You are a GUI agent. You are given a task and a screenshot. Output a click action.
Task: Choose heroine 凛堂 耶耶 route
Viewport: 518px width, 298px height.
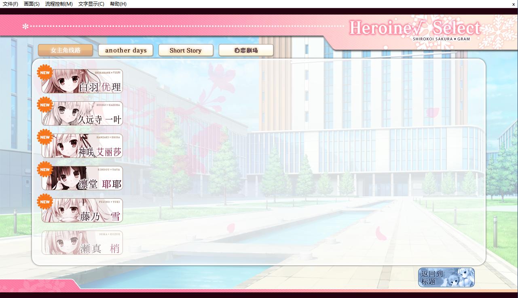click(82, 178)
